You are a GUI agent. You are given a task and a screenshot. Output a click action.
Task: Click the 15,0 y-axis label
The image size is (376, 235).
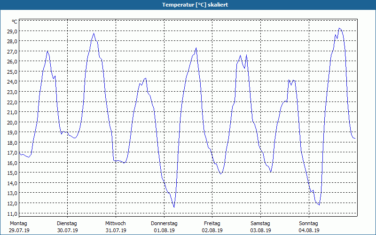click(13, 173)
